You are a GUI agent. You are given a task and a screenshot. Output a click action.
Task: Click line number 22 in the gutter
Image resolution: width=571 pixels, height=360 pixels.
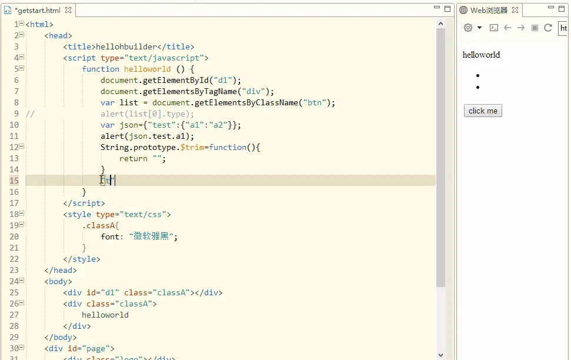pos(14,259)
